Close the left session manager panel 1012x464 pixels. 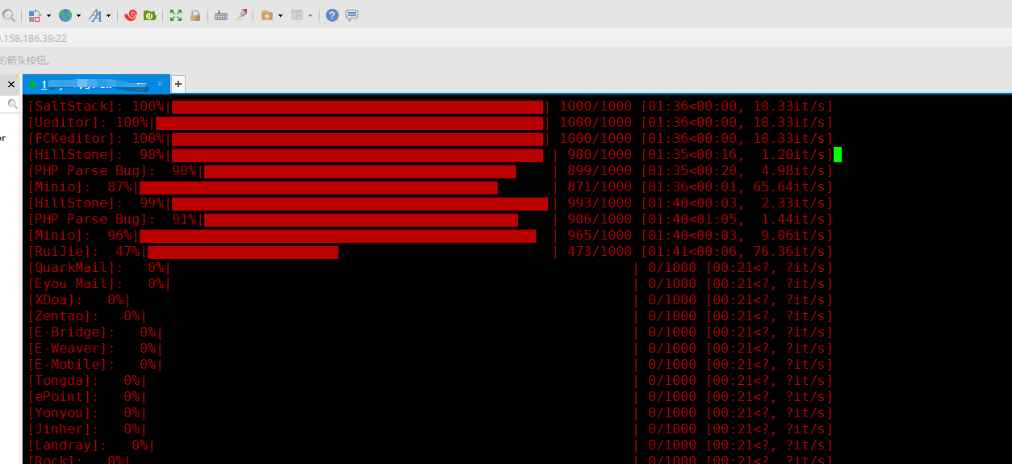[x=11, y=84]
